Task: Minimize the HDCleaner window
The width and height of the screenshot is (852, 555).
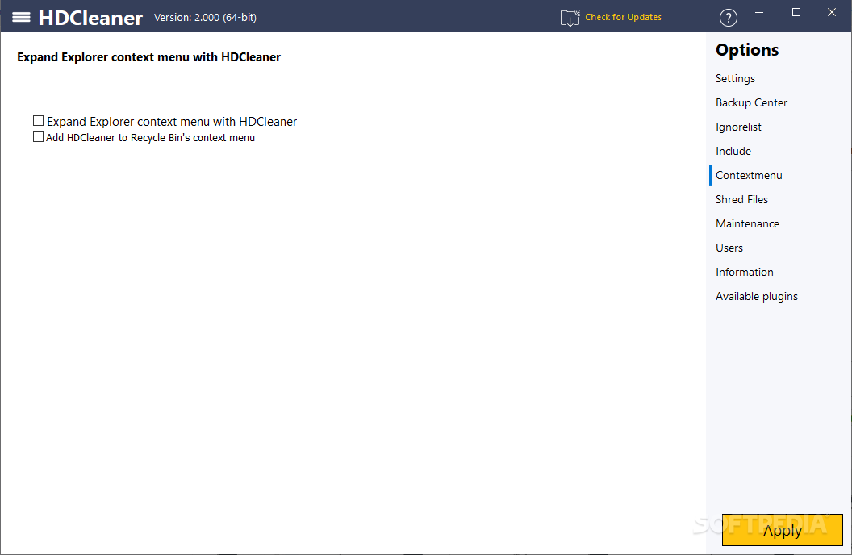Action: click(x=759, y=12)
